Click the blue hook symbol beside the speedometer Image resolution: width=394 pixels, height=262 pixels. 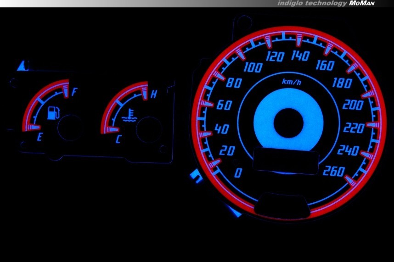pyautogui.click(x=195, y=176)
